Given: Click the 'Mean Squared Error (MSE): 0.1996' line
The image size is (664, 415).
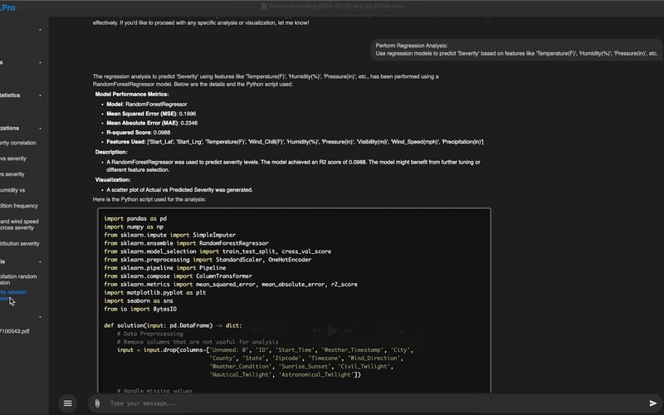Looking at the screenshot, I should coord(151,114).
